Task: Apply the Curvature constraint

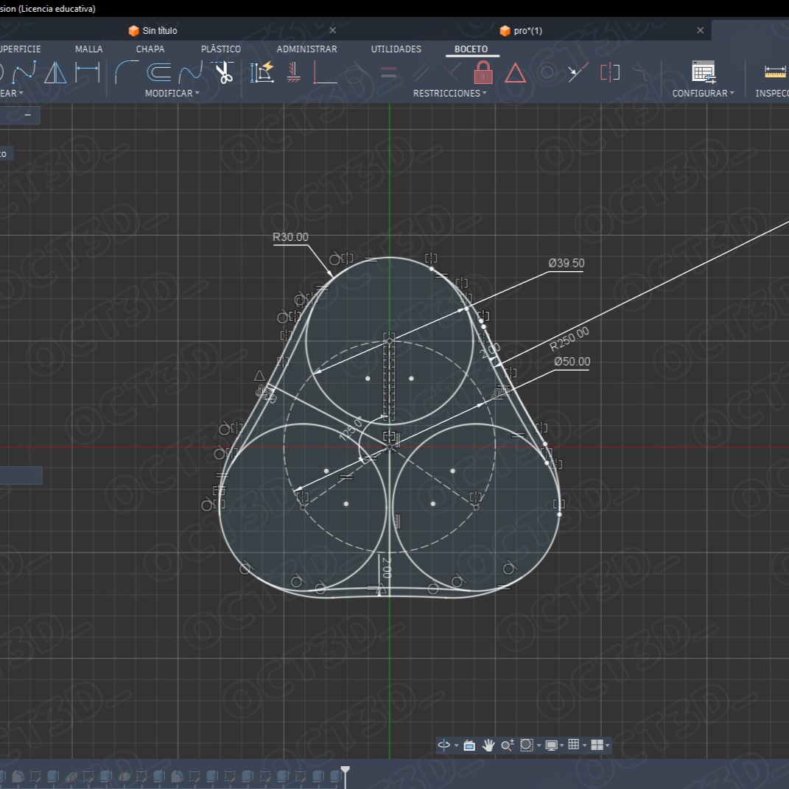Action: pyautogui.click(x=642, y=72)
